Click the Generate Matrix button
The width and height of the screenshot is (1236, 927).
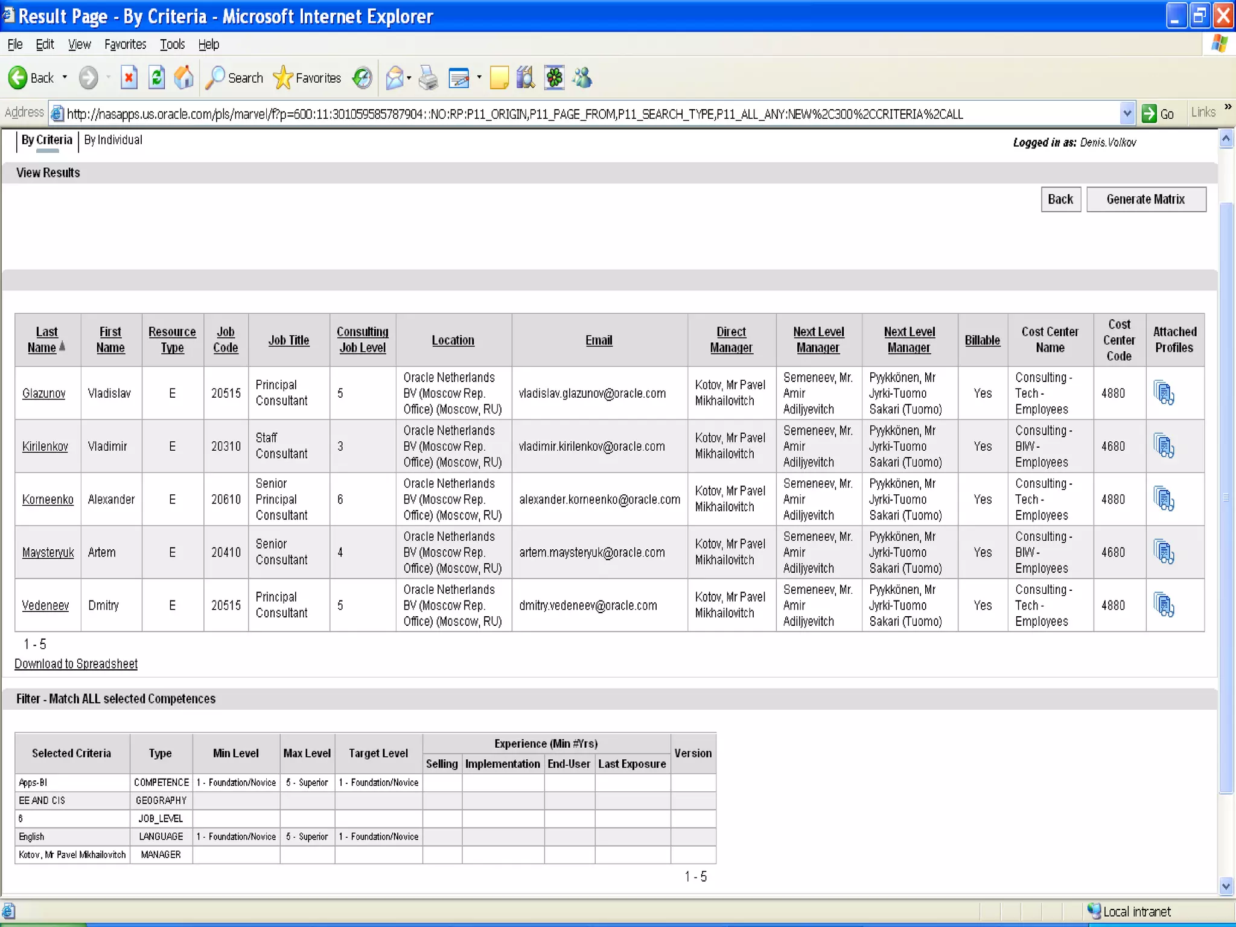1145,199
